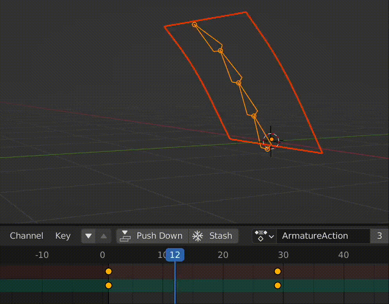Click the frame 12 playhead marker
Viewport: 389px width, 304px height.
[x=175, y=255]
